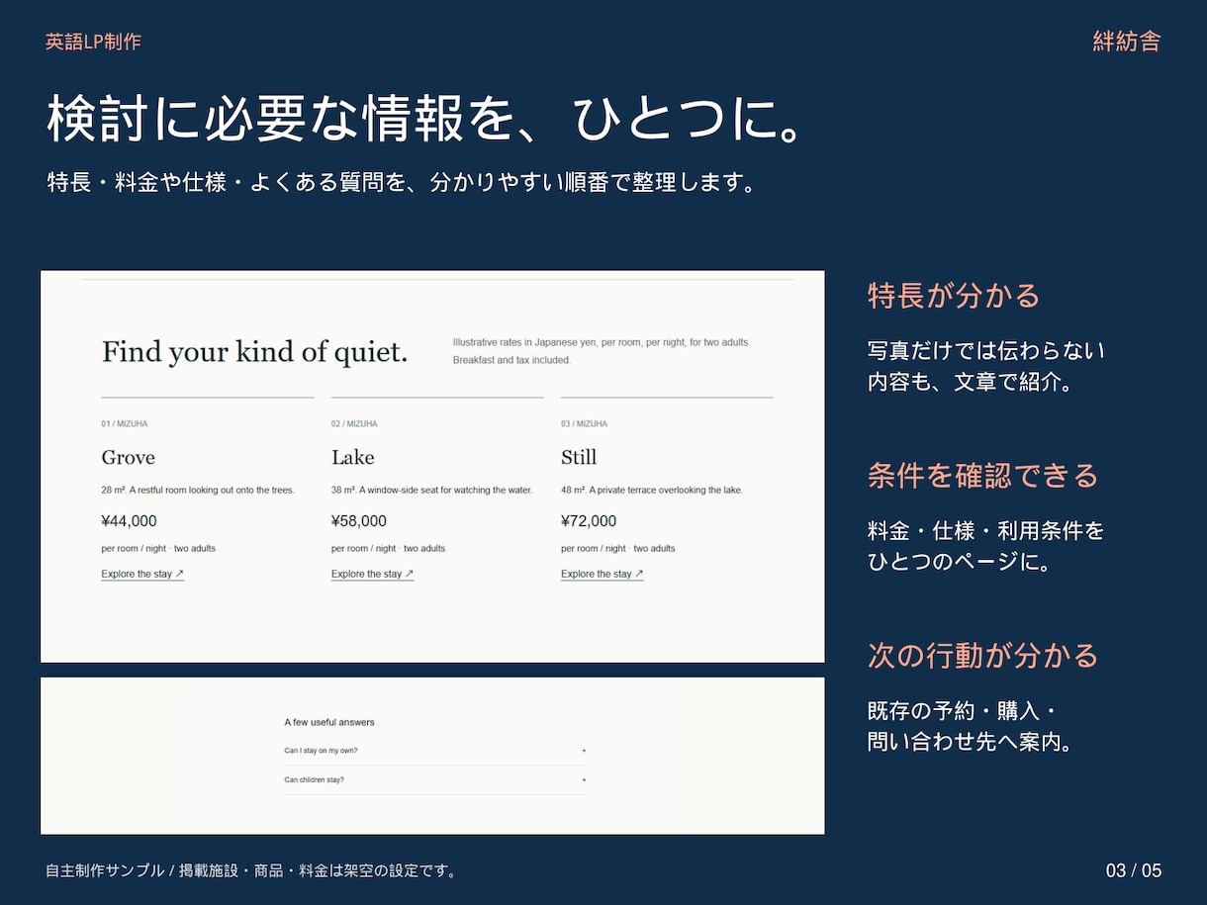Image resolution: width=1207 pixels, height=905 pixels.
Task: Click the '自主制作サンプル' footer disclaimer
Action: coord(252,871)
